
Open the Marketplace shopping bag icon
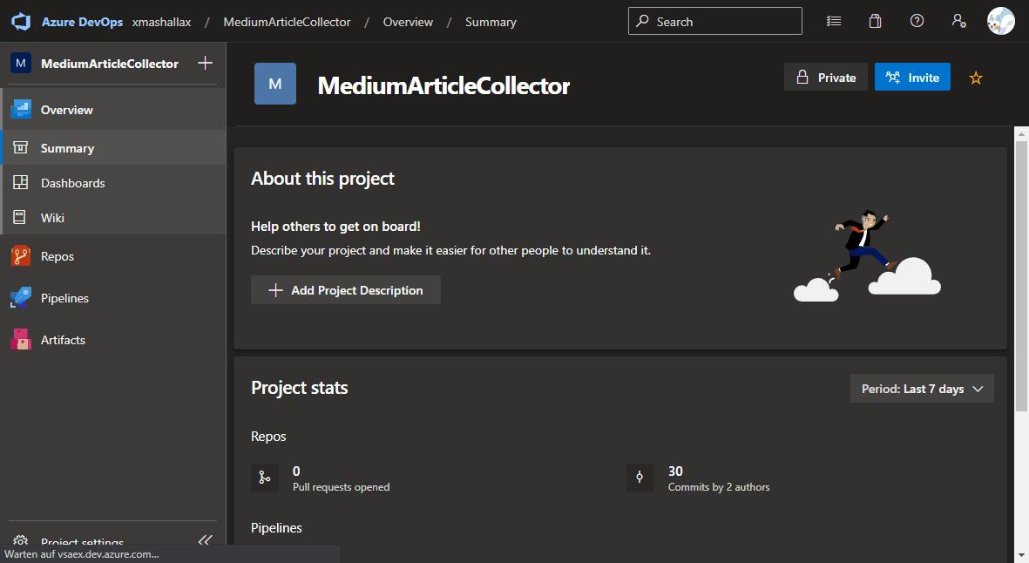pos(875,20)
